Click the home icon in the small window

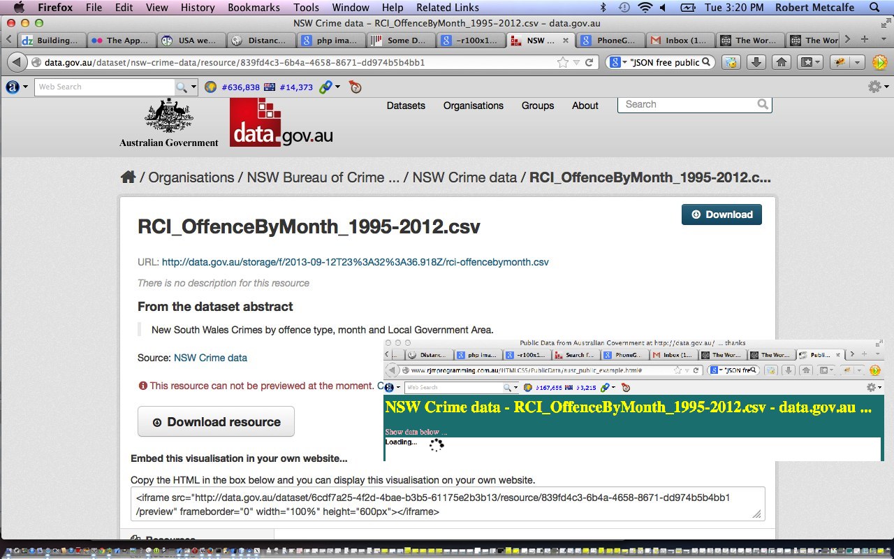806,370
